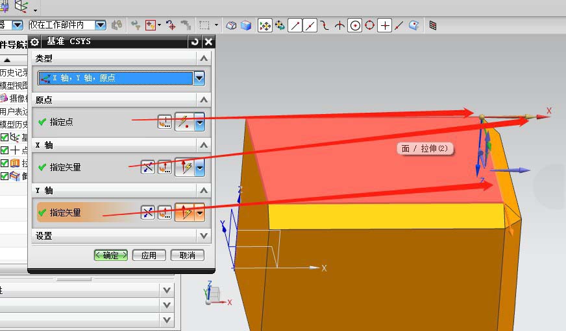Expand the 设置 (Settings) section

pyautogui.click(x=204, y=236)
